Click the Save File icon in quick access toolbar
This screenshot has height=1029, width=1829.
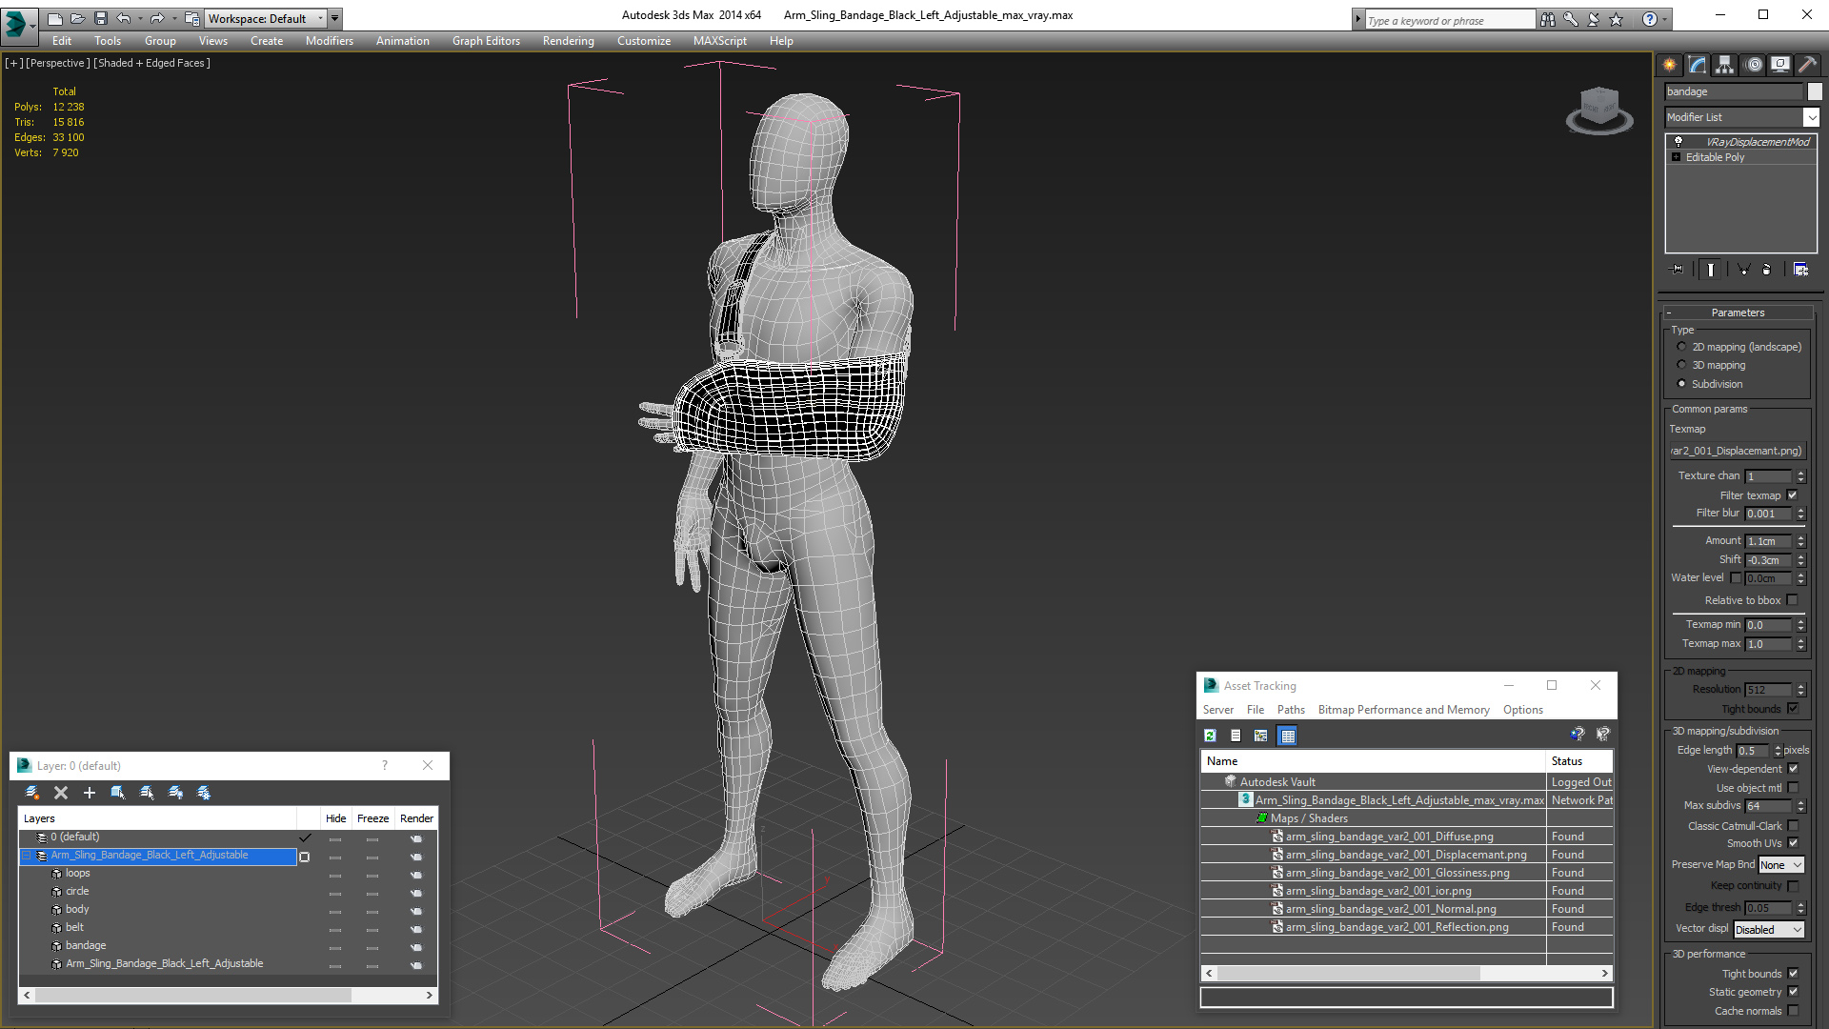pos(101,18)
